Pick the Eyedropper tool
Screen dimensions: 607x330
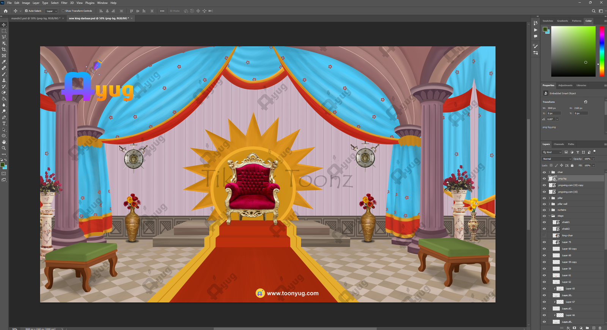coord(4,62)
